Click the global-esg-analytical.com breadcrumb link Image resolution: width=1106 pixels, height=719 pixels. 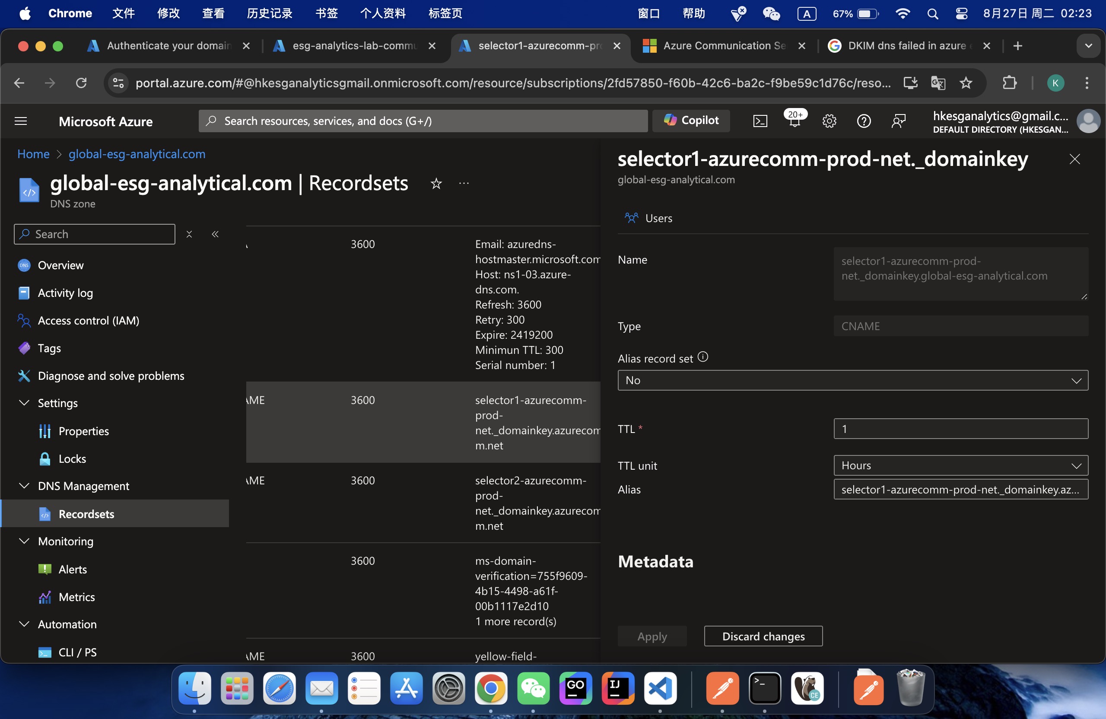(137, 154)
